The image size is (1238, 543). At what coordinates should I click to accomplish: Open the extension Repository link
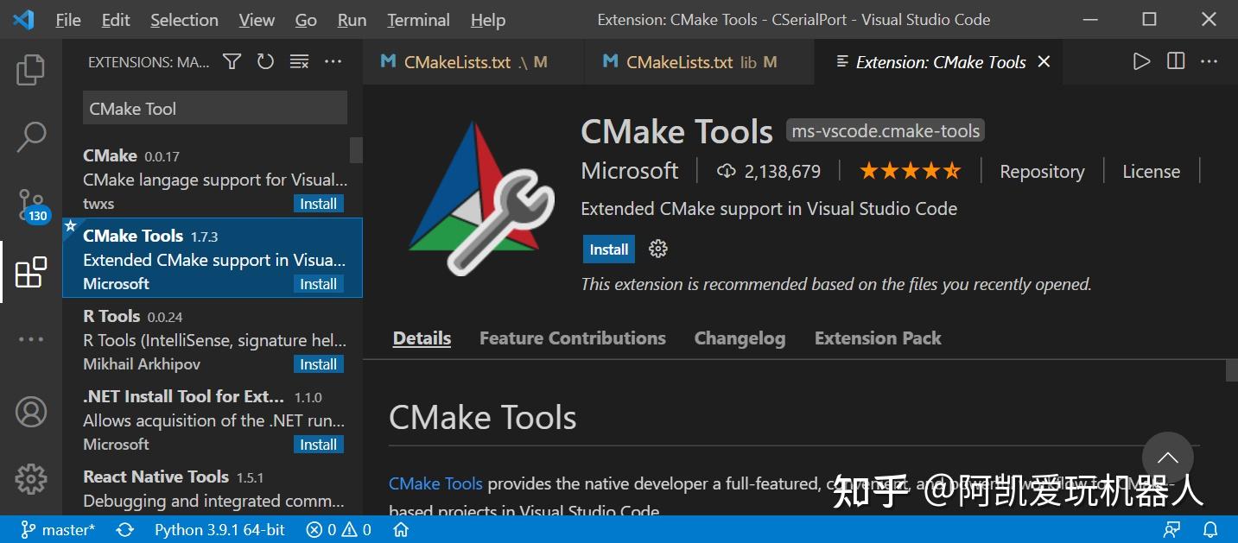pyautogui.click(x=1041, y=171)
